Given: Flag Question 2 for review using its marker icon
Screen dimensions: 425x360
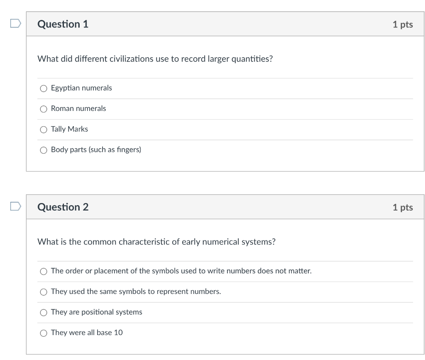Looking at the screenshot, I should coord(15,207).
